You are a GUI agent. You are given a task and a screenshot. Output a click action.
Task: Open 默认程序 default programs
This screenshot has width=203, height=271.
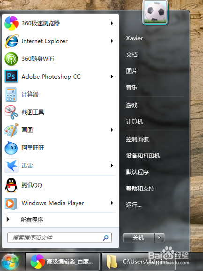(x=137, y=172)
